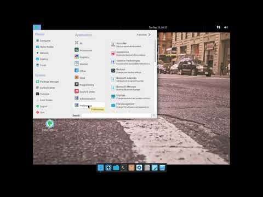Viewport: 263px width, 197px height.
Task: Open the blue folder icon in the dock
Action: (116, 167)
